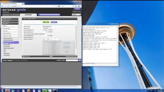Screen dimensions: 164x92
Task: Open Microsoft Word from the taskbar
Action: pos(39,91)
